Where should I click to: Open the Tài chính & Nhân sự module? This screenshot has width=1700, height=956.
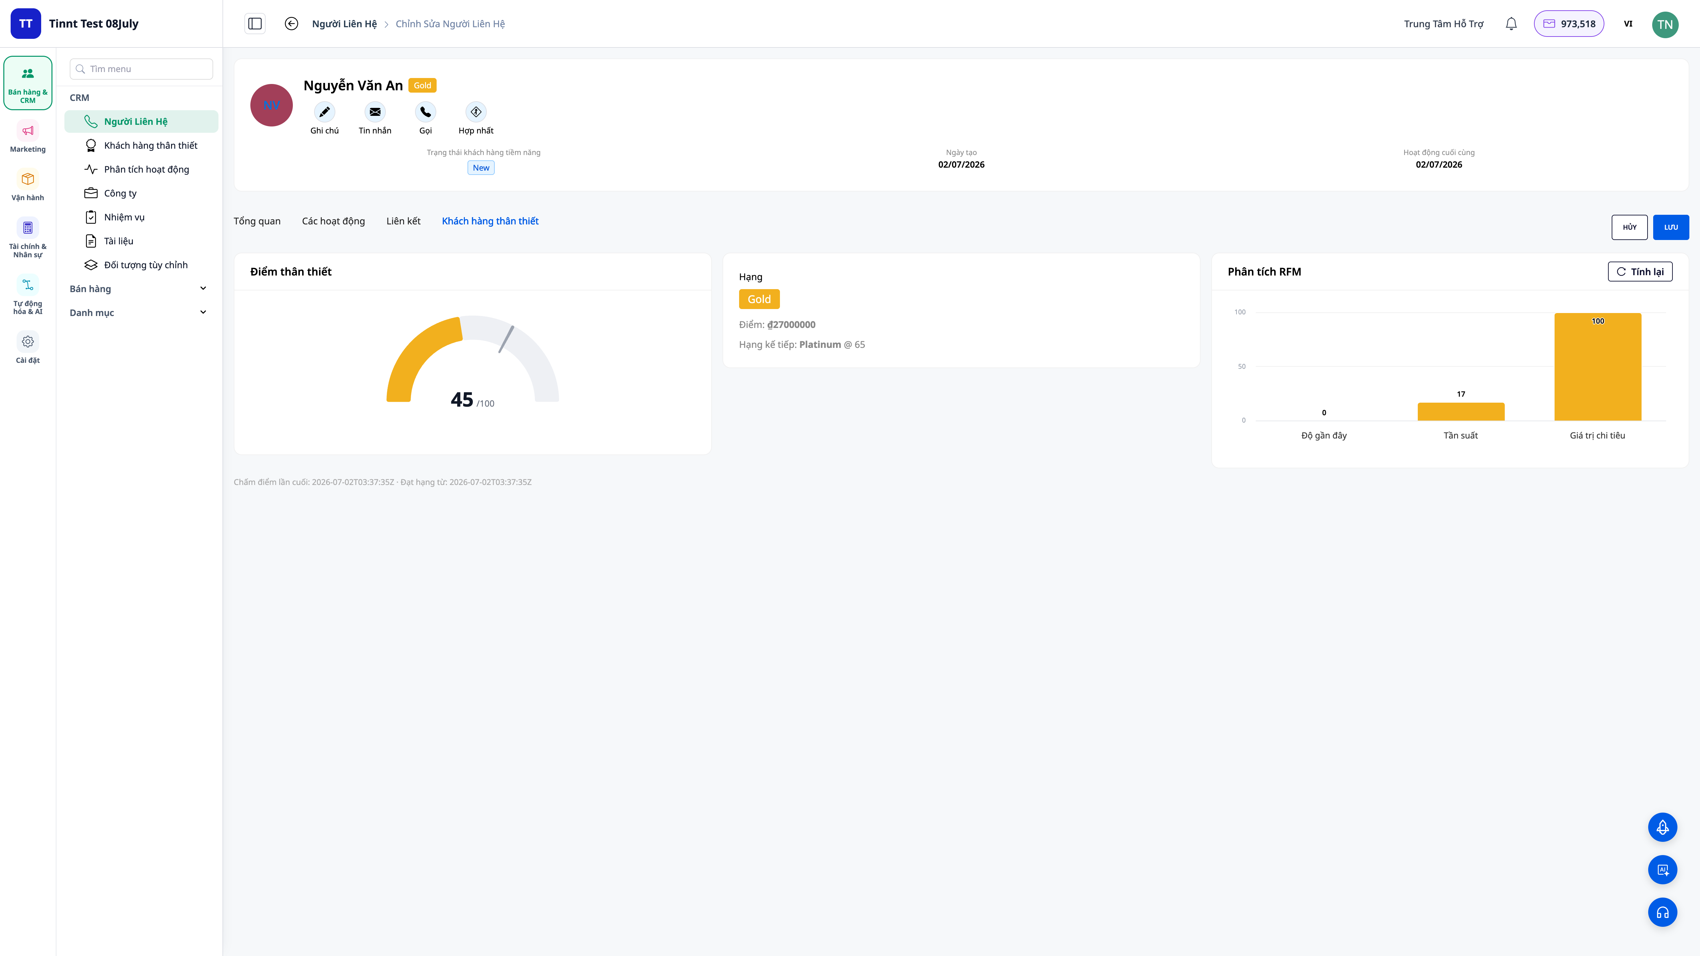28,238
